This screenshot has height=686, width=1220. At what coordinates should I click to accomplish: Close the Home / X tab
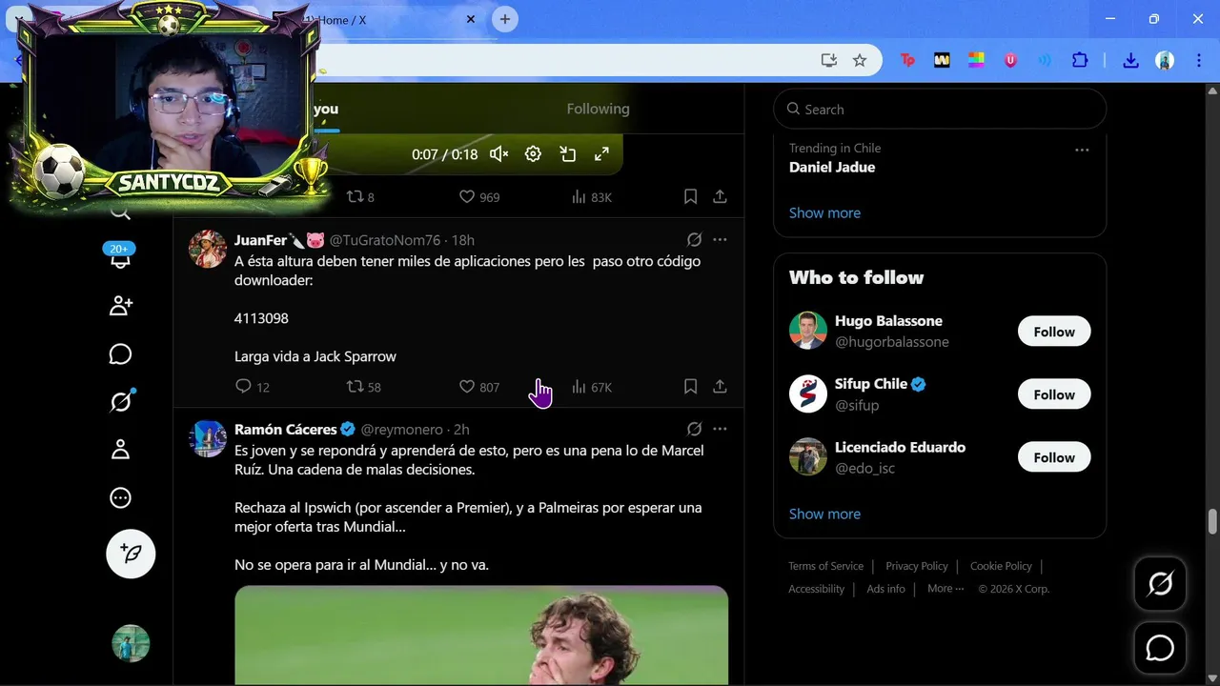pos(471,19)
